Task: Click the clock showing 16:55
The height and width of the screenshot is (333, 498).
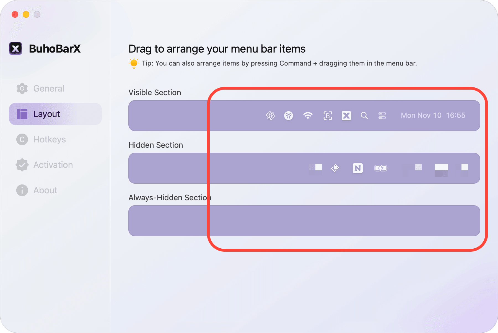Action: (456, 115)
